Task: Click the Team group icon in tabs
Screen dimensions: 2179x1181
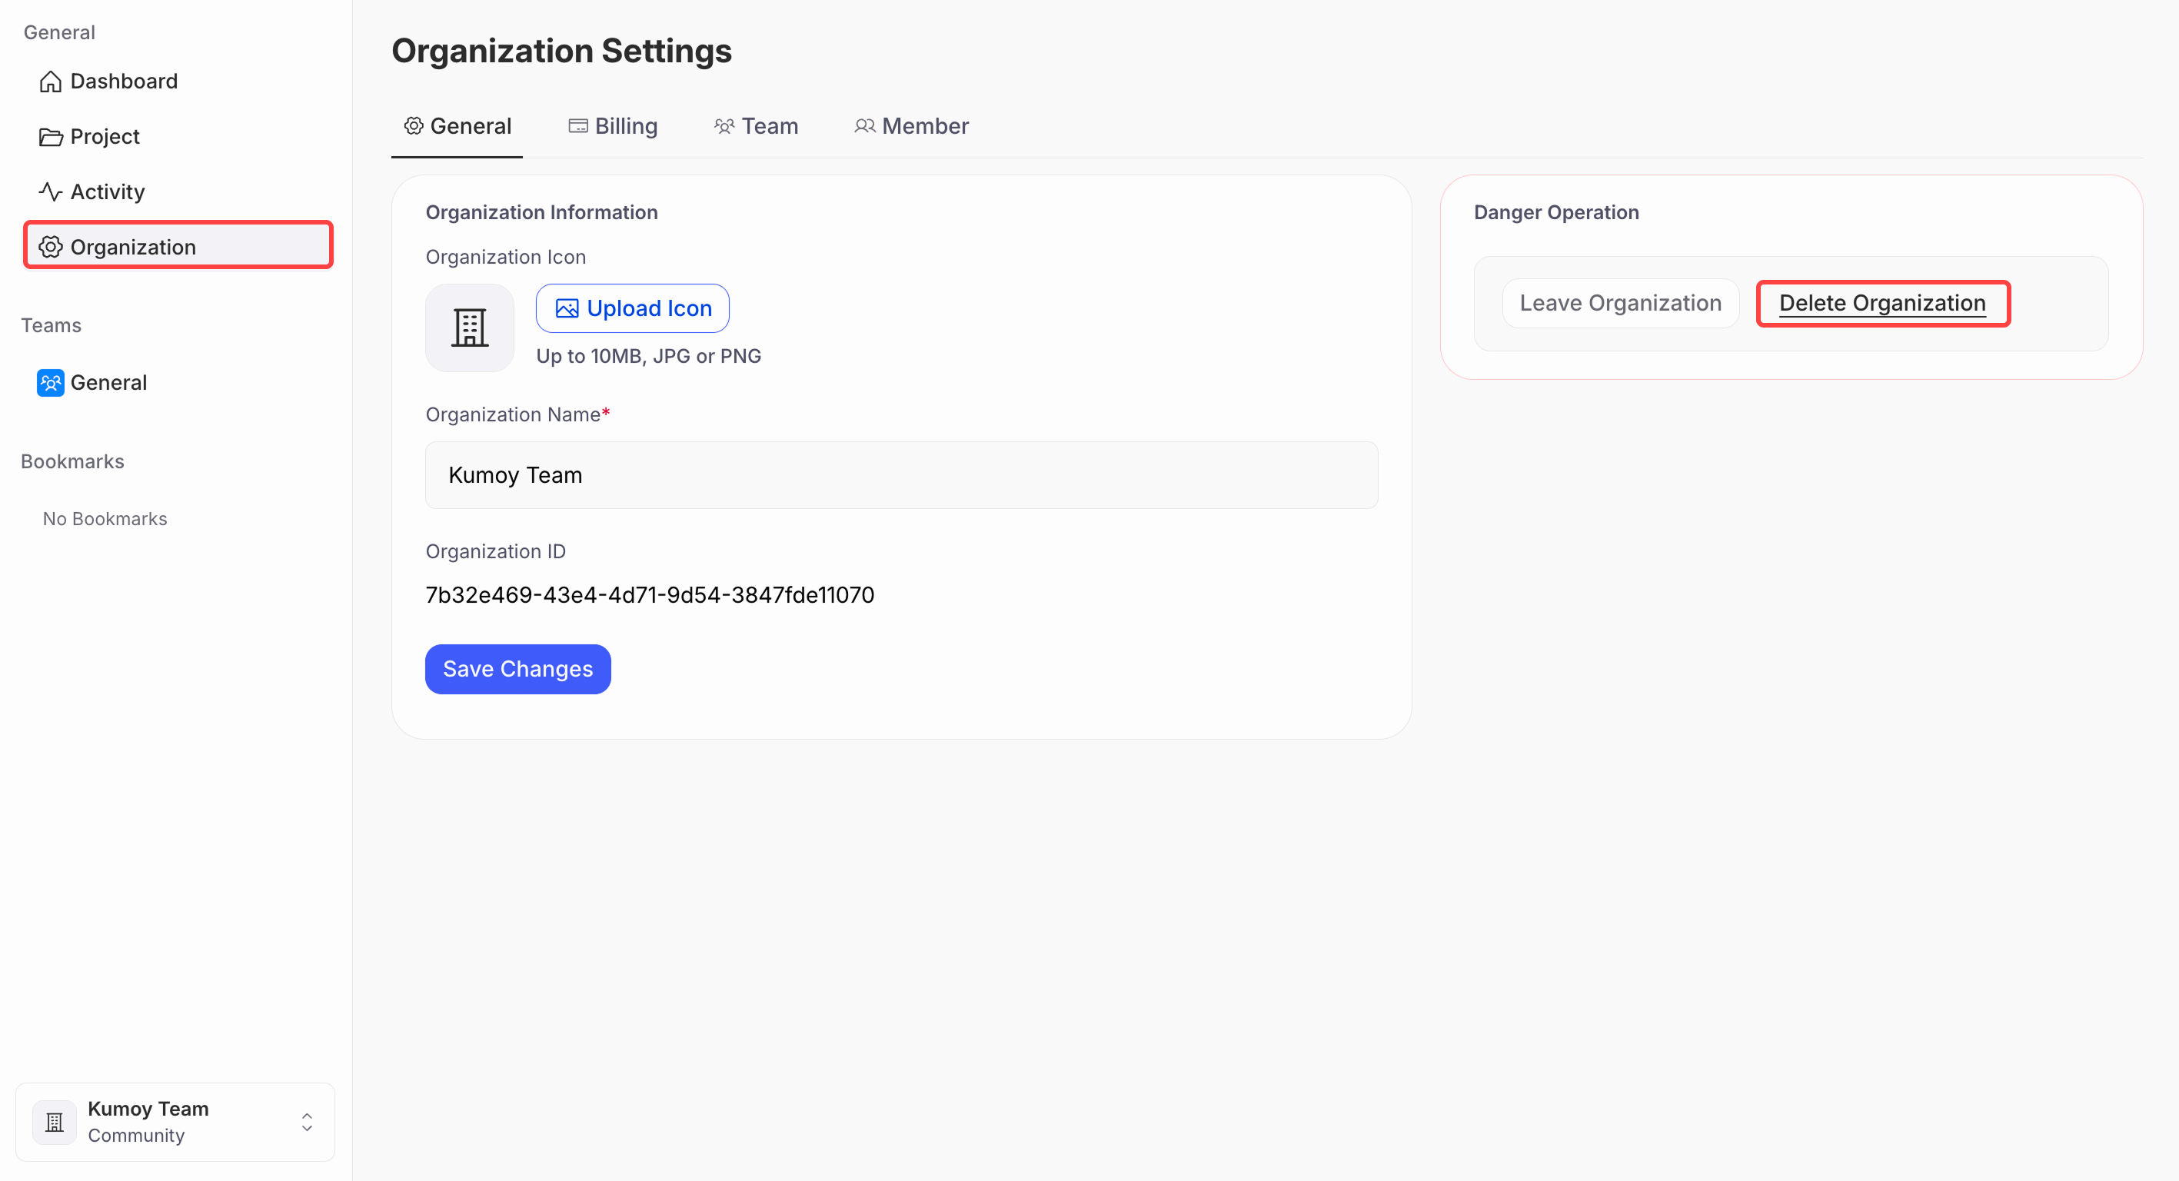Action: pyautogui.click(x=724, y=126)
